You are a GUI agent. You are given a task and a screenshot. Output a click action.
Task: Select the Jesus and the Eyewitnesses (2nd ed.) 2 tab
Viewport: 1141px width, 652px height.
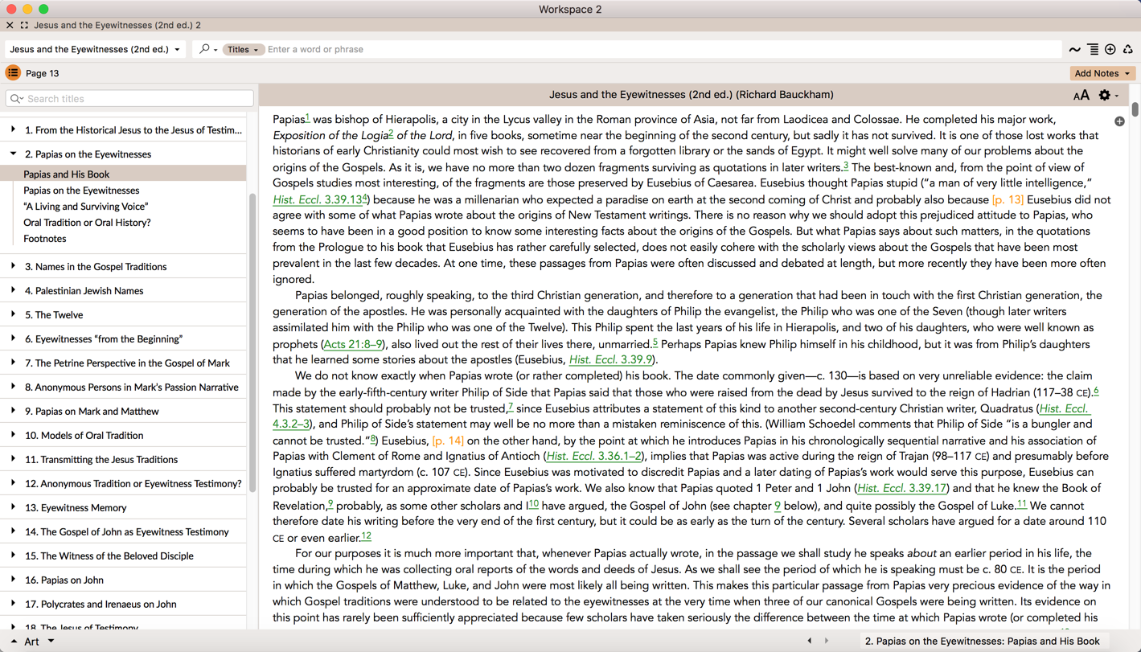click(x=117, y=26)
